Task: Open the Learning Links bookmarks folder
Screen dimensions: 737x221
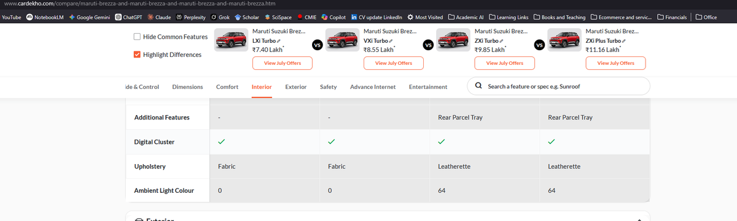Action: coord(509,17)
